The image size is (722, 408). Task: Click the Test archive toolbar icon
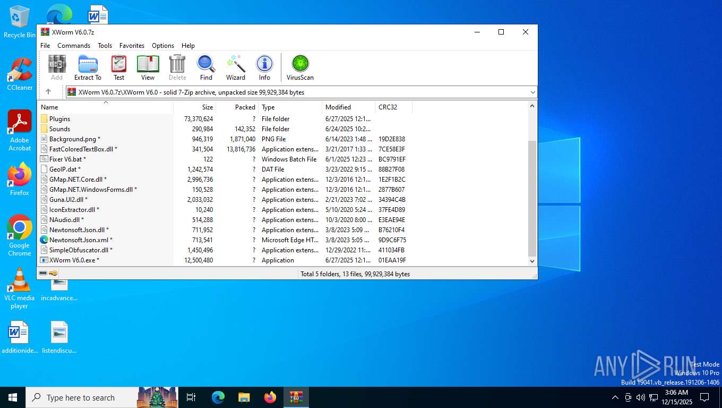[119, 67]
